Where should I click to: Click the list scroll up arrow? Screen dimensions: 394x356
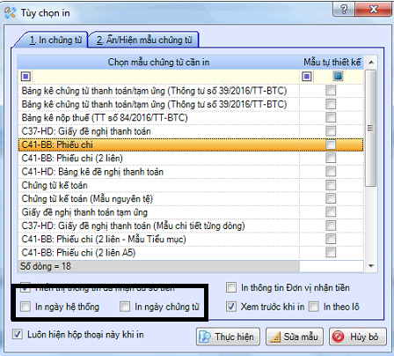pos(371,63)
